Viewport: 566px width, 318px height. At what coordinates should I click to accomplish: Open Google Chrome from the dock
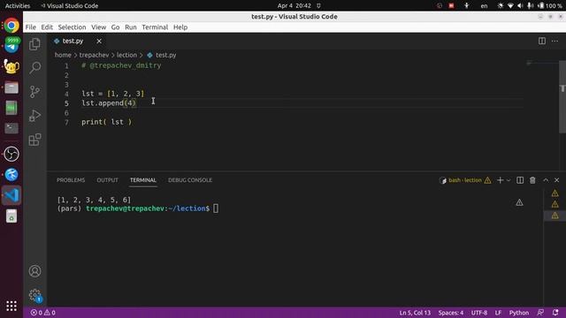(x=11, y=26)
